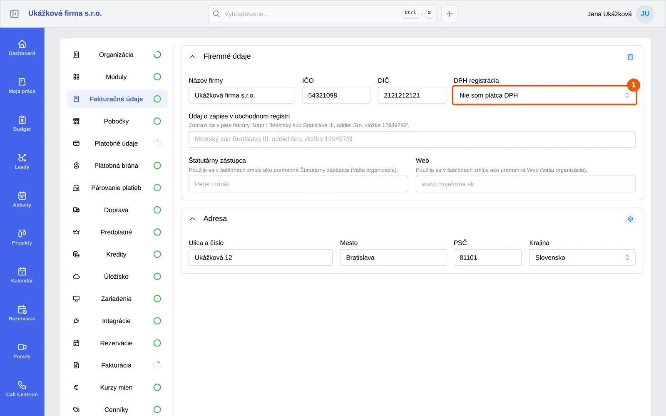666x416 pixels.
Task: Collapse the Adresa section chevron
Action: (x=192, y=219)
